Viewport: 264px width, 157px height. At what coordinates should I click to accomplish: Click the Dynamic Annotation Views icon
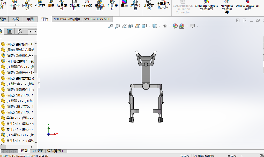coord(138,26)
